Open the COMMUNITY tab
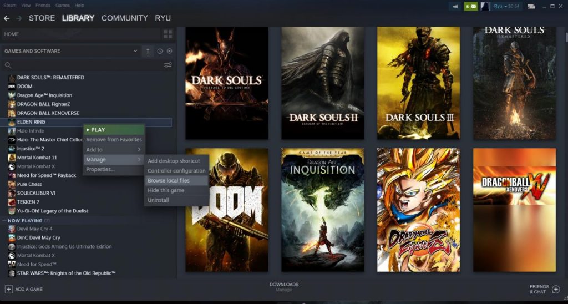 124,18
